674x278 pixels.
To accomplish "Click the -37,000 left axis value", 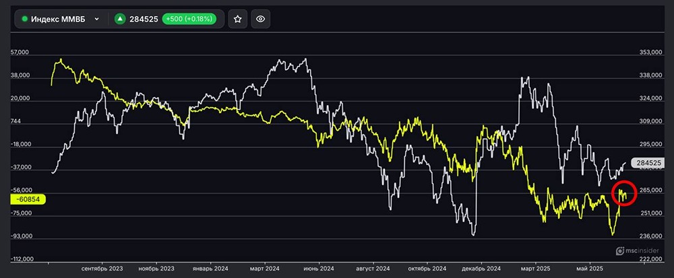I will click(x=20, y=168).
